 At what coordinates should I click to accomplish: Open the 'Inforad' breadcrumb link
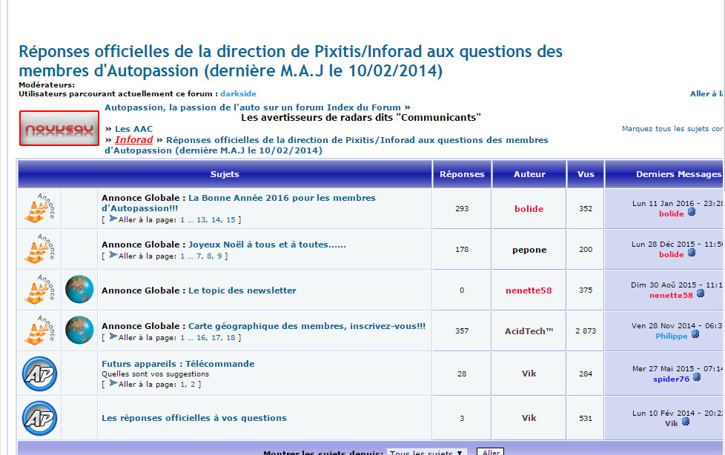tap(133, 139)
